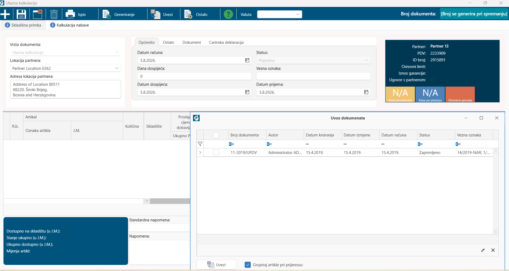This screenshot has width=509, height=271.
Task: Open Status dropdown
Action: pos(366,60)
